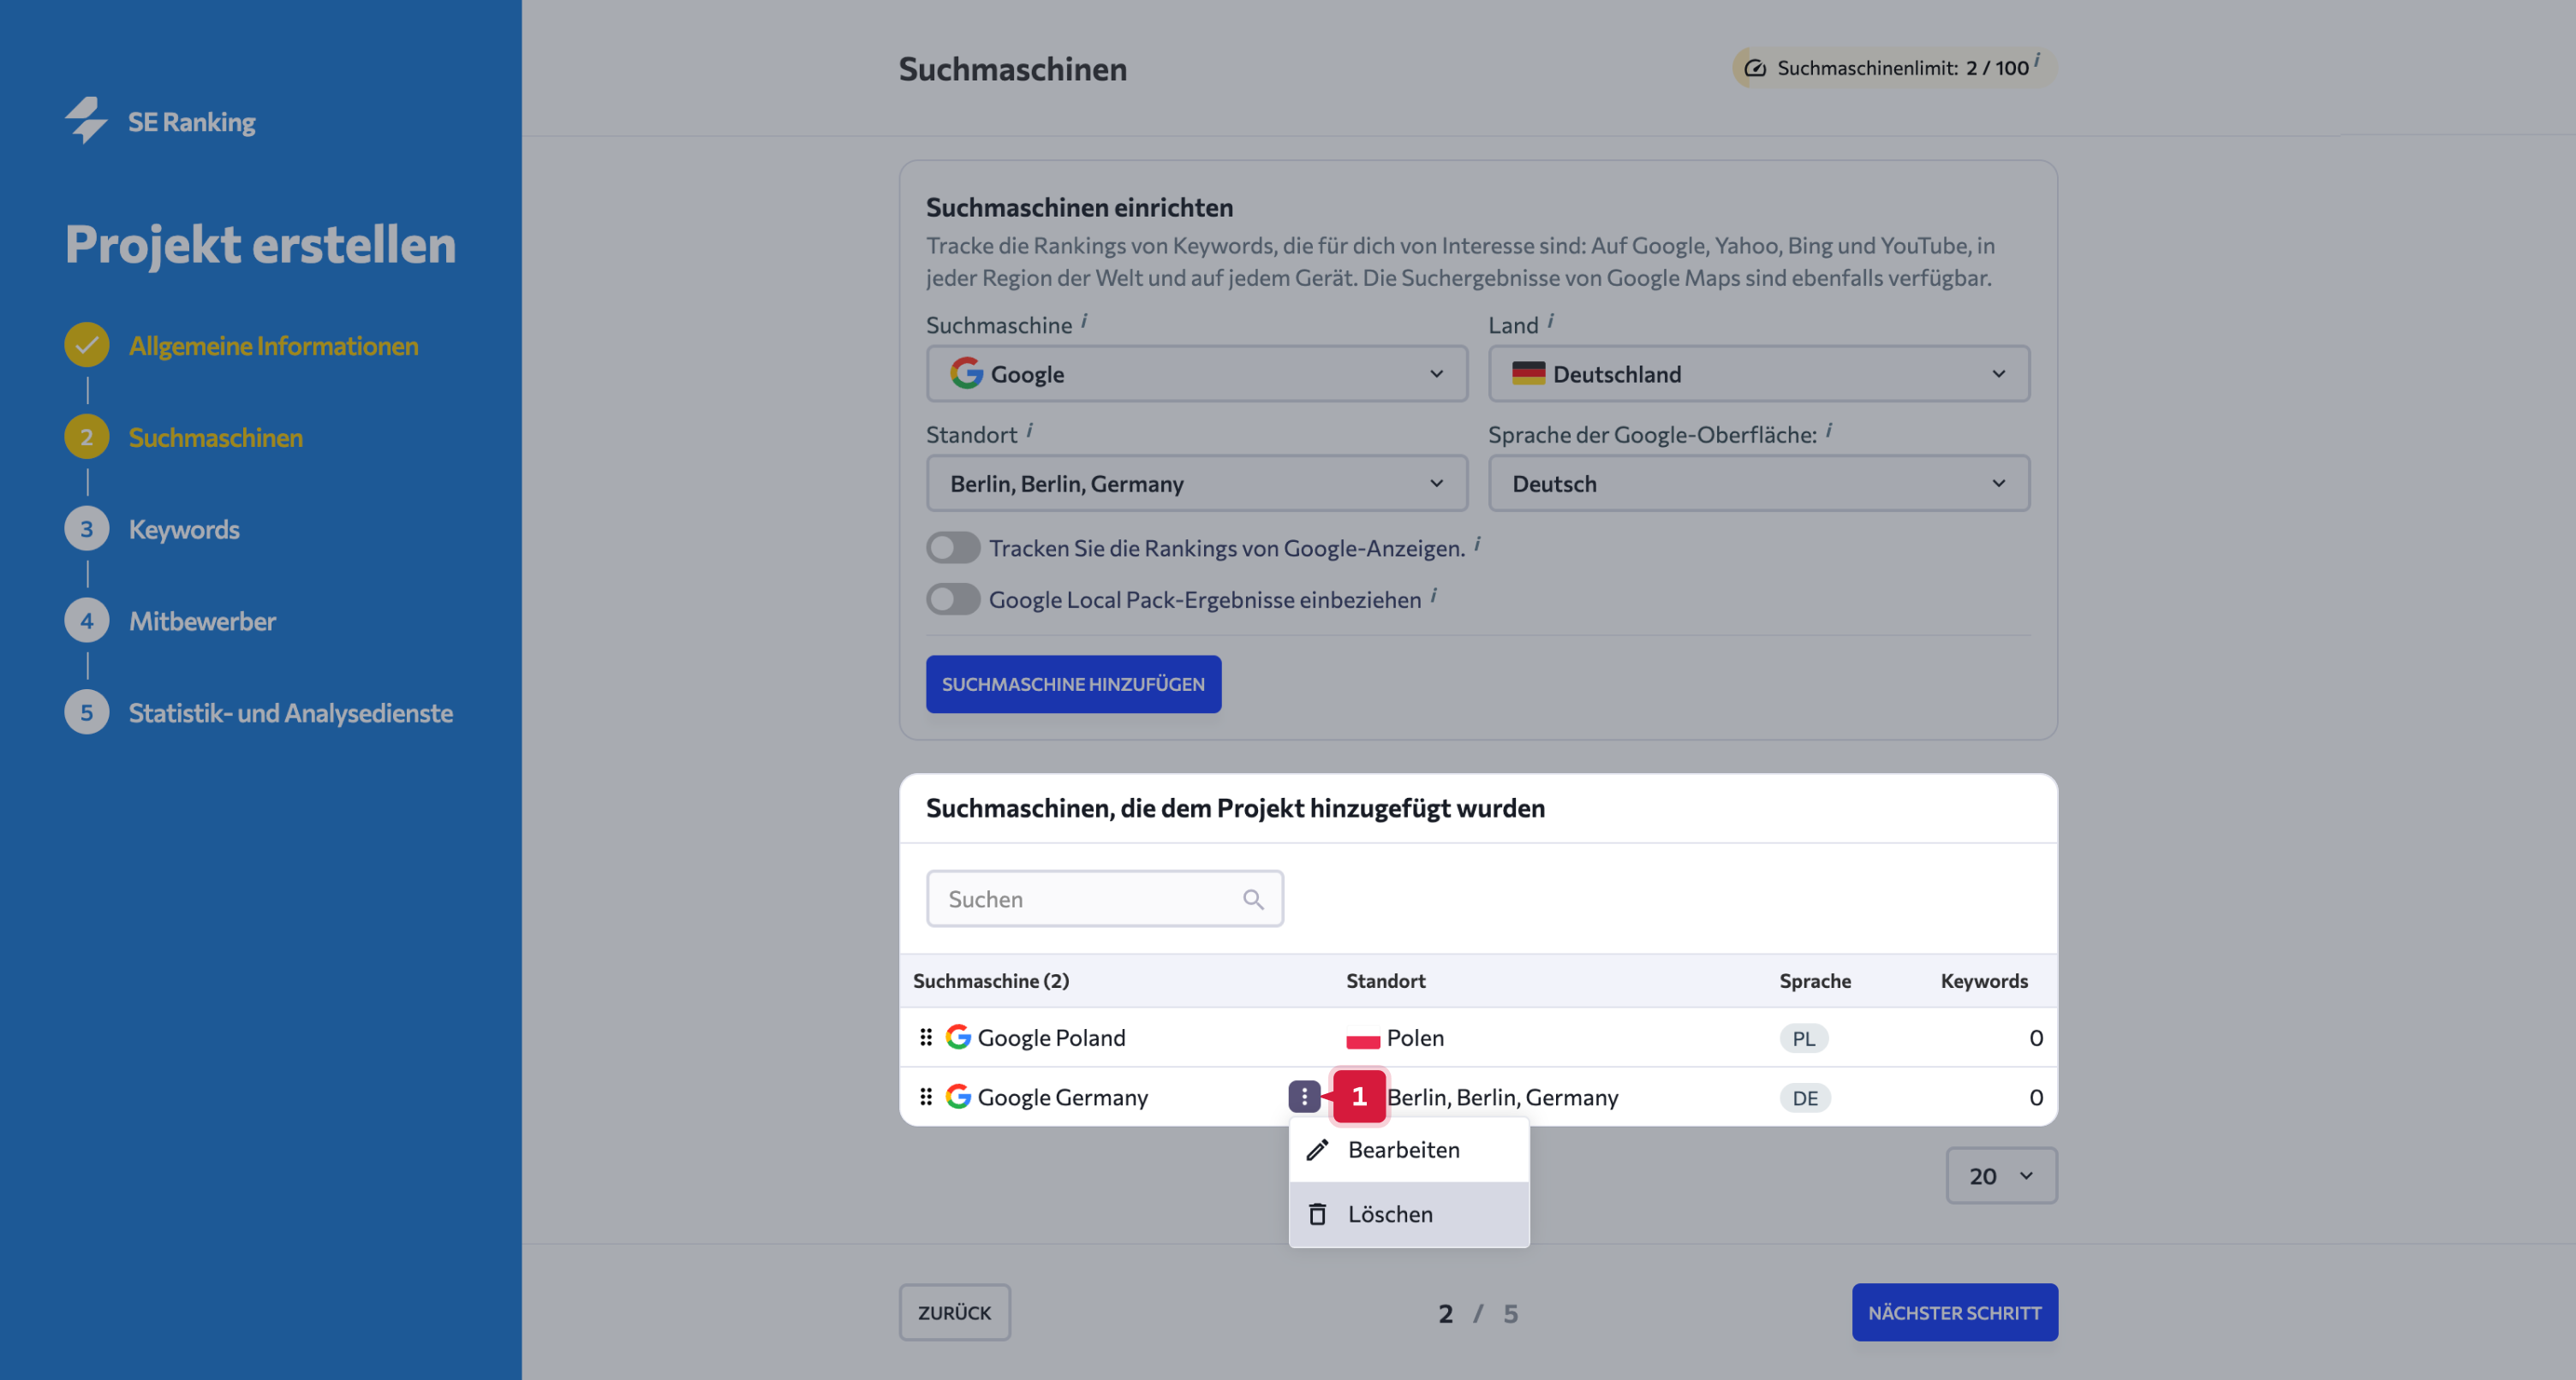Open the Suchmaschine dropdown showing Google
2576x1380 pixels.
1197,374
